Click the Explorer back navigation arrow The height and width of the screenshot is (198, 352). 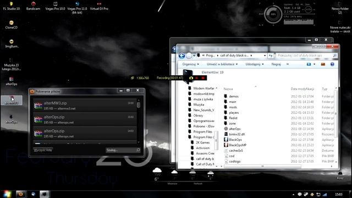click(182, 56)
